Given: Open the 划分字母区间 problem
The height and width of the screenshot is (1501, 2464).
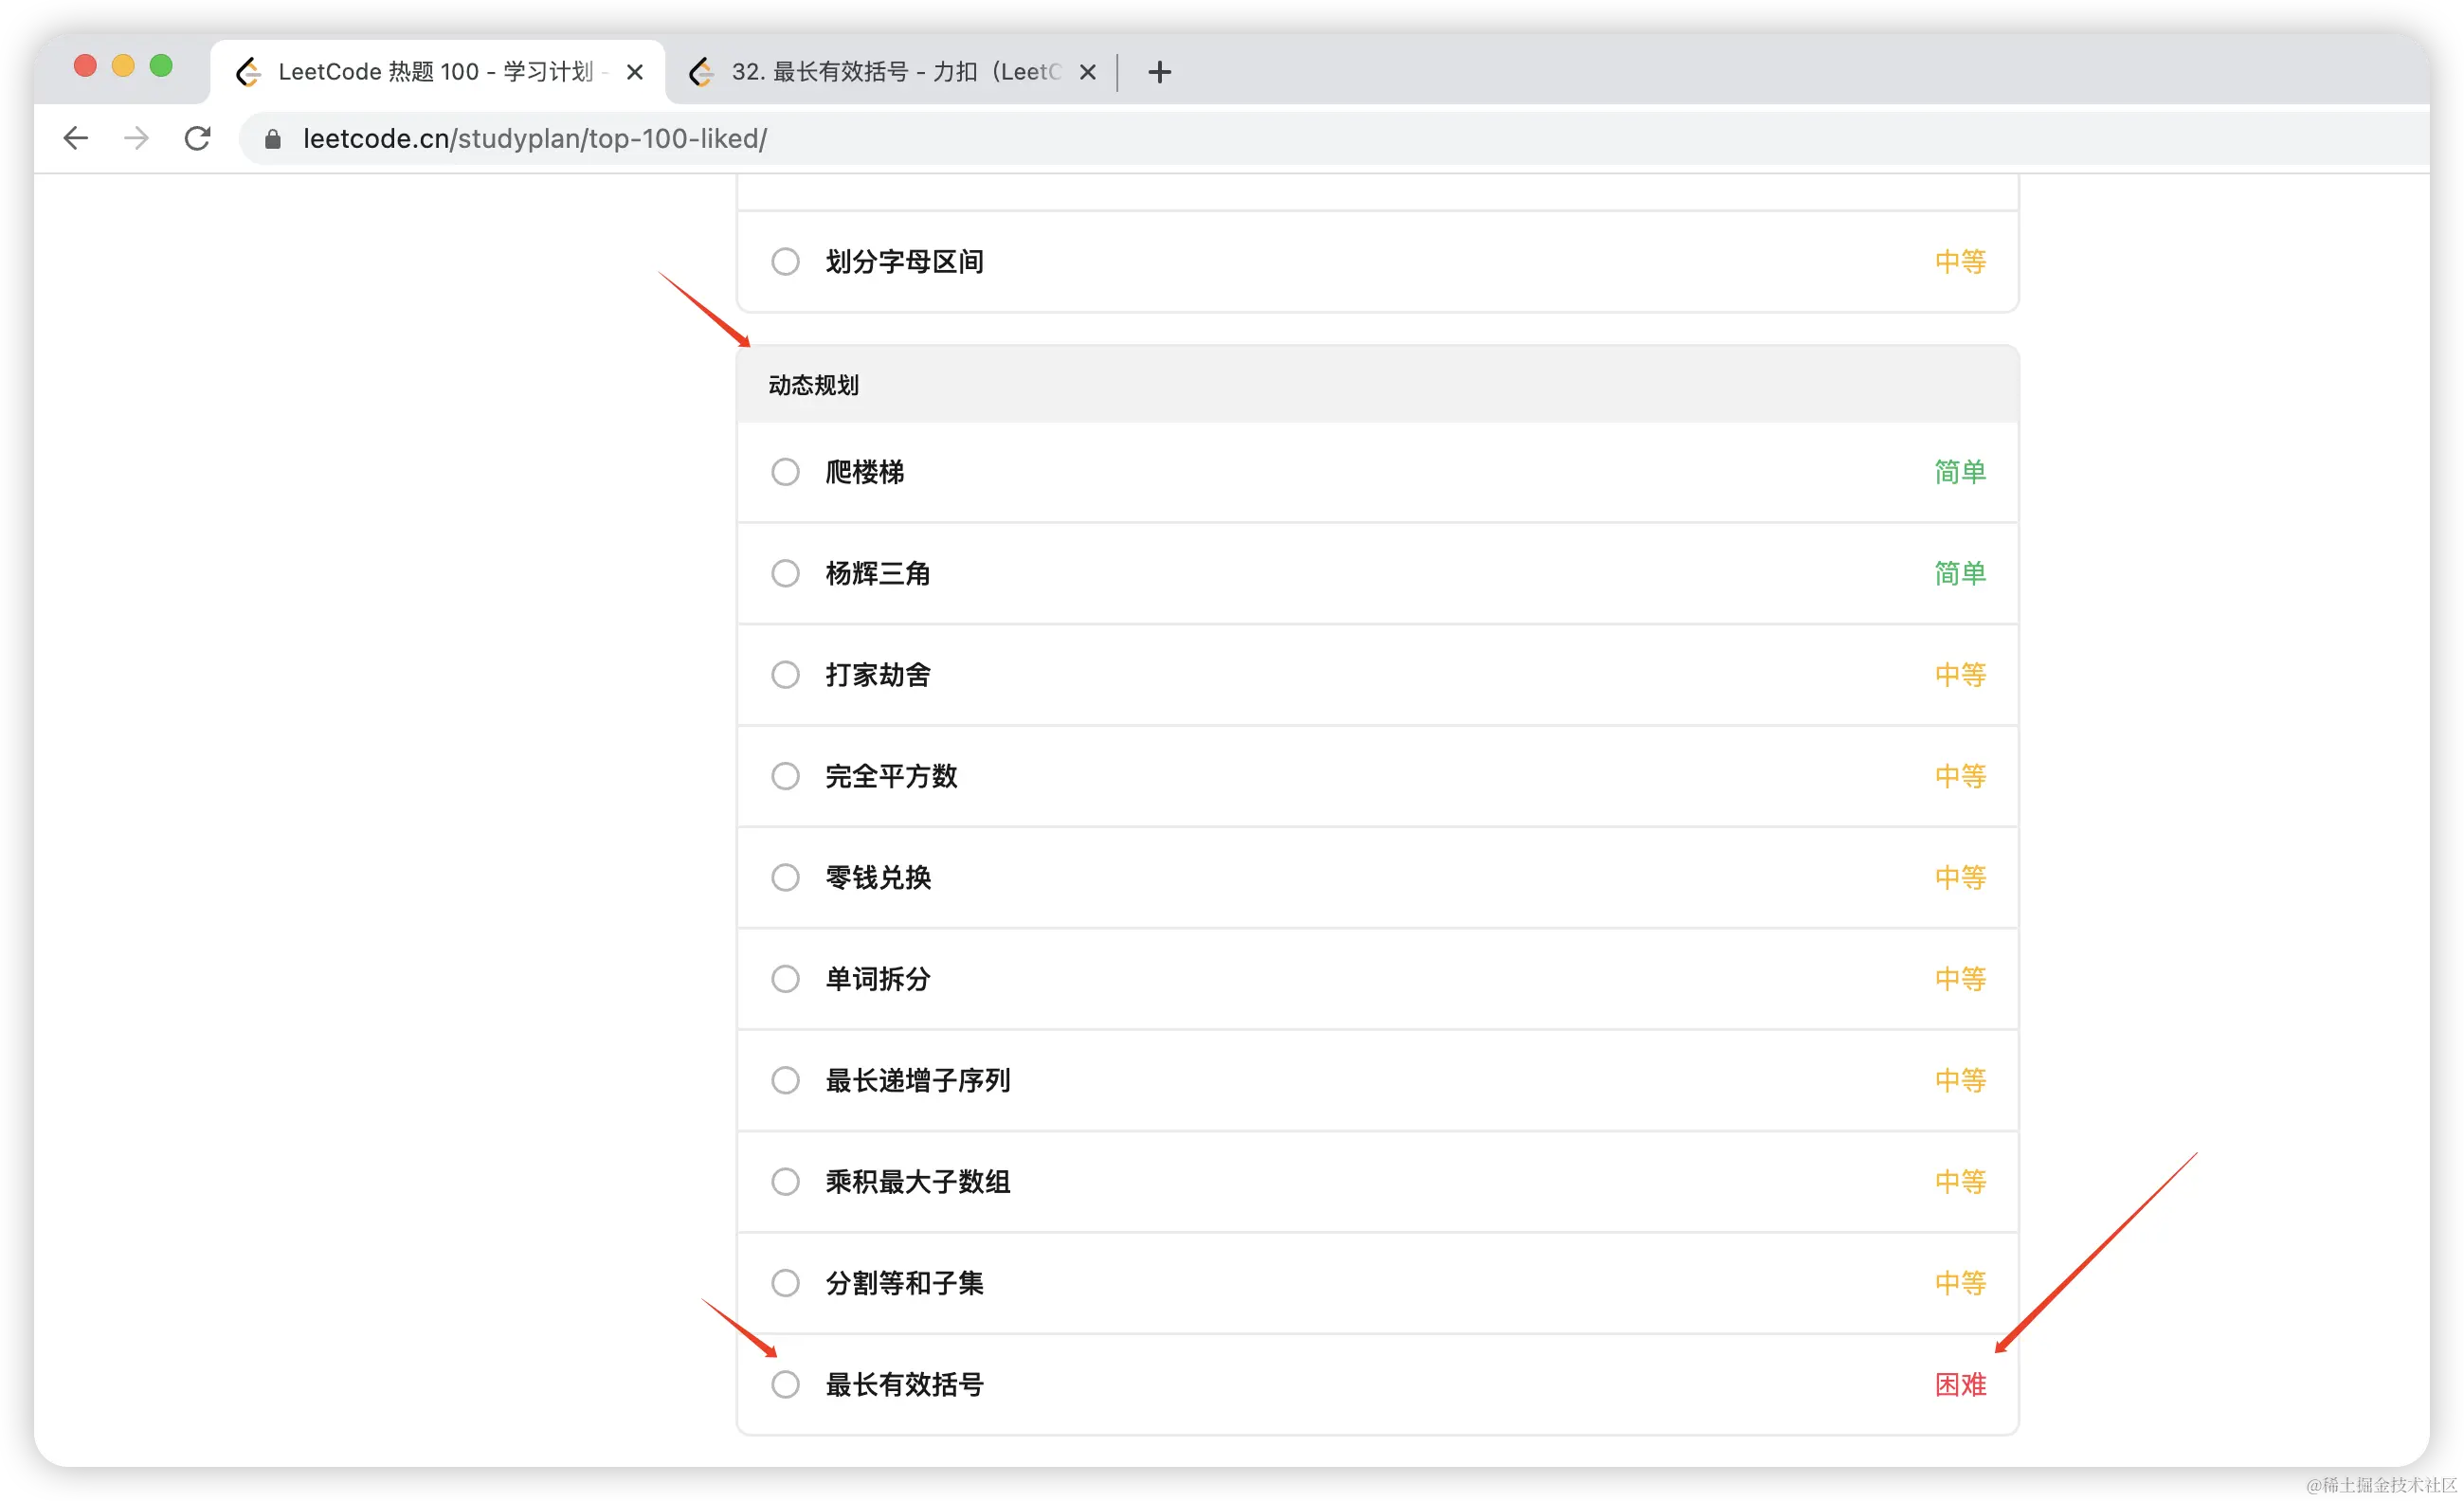Looking at the screenshot, I should (904, 262).
